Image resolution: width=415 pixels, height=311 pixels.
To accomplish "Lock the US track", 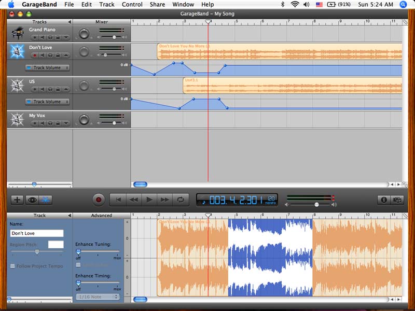I will pos(58,89).
